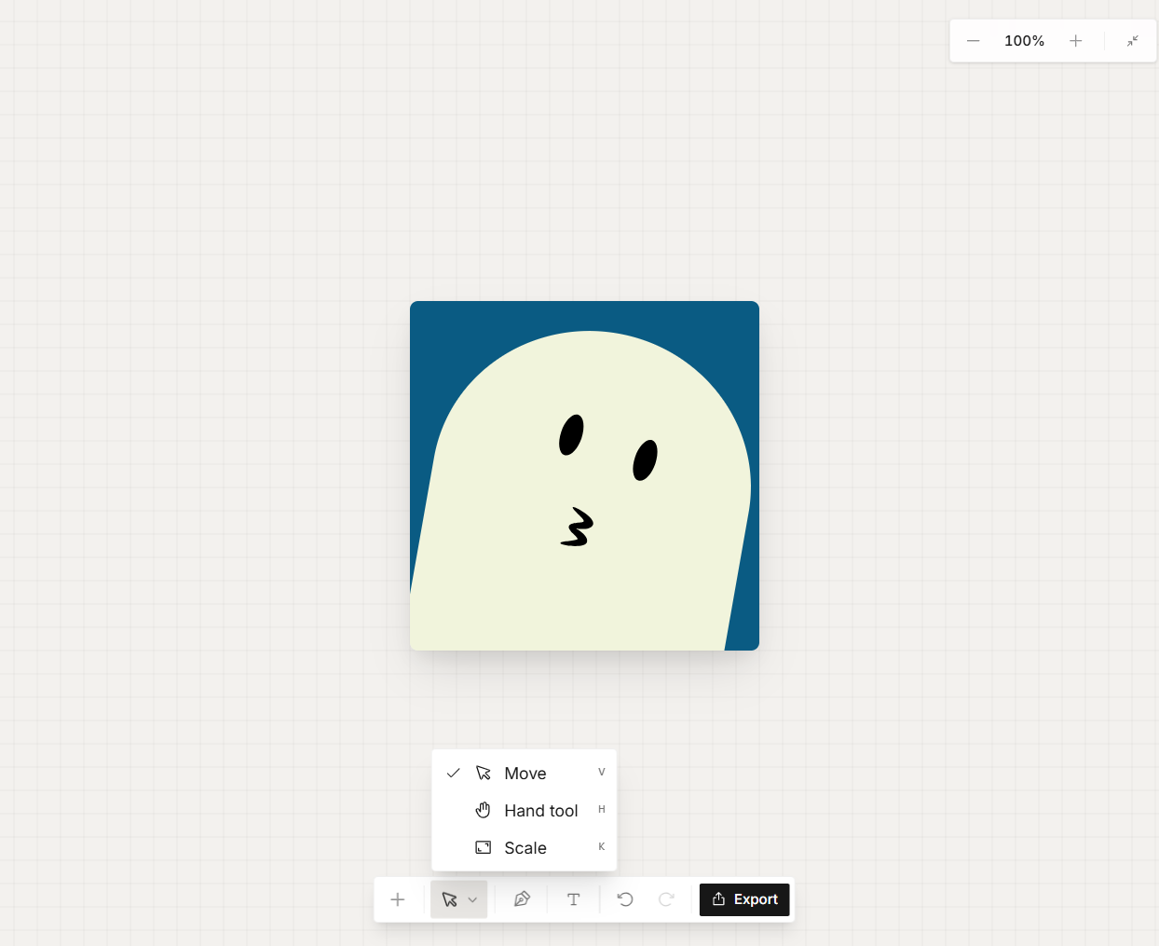Zoom in with the plus icon

[x=1075, y=41]
